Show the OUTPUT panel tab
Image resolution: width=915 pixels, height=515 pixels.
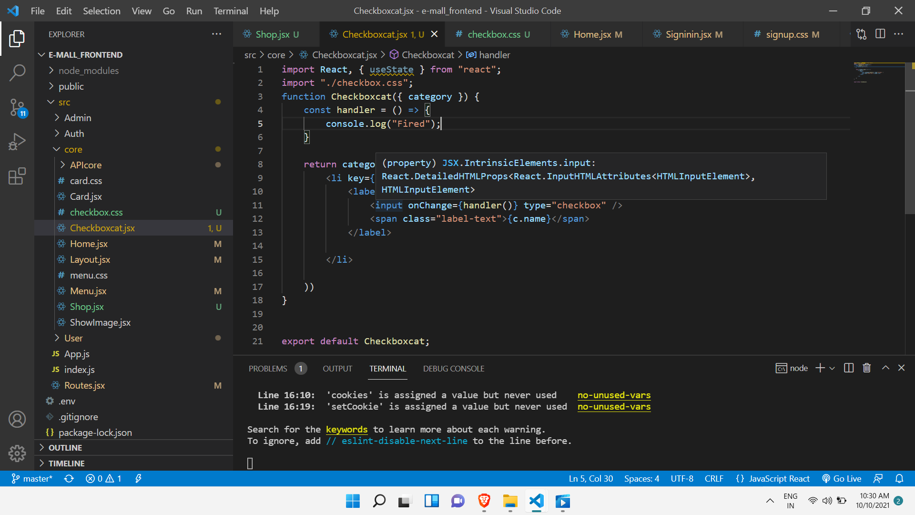pos(337,369)
